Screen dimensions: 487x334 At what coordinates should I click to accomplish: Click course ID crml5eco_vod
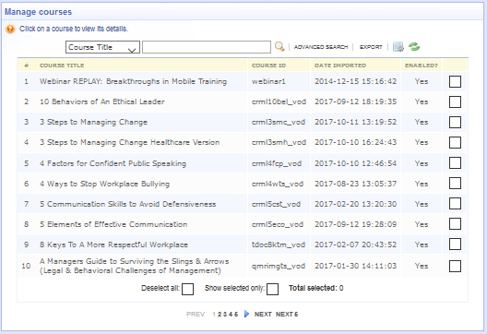coord(278,224)
